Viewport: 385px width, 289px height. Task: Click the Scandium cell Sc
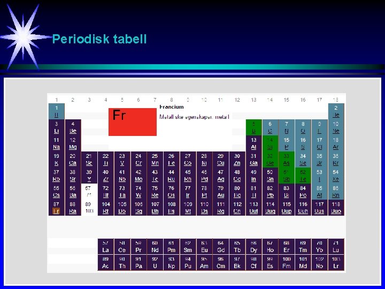pyautogui.click(x=89, y=159)
